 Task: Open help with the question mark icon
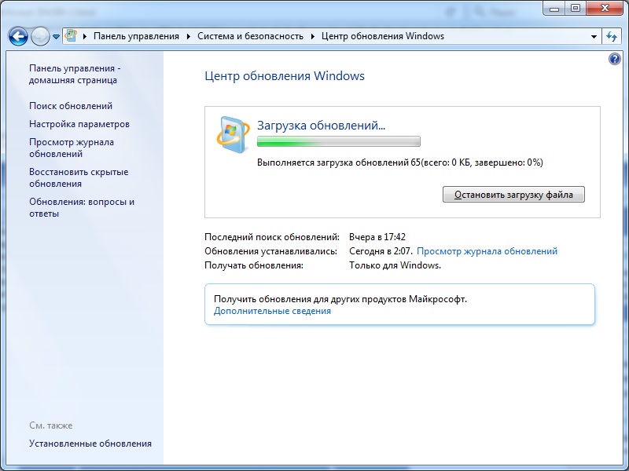(x=614, y=60)
